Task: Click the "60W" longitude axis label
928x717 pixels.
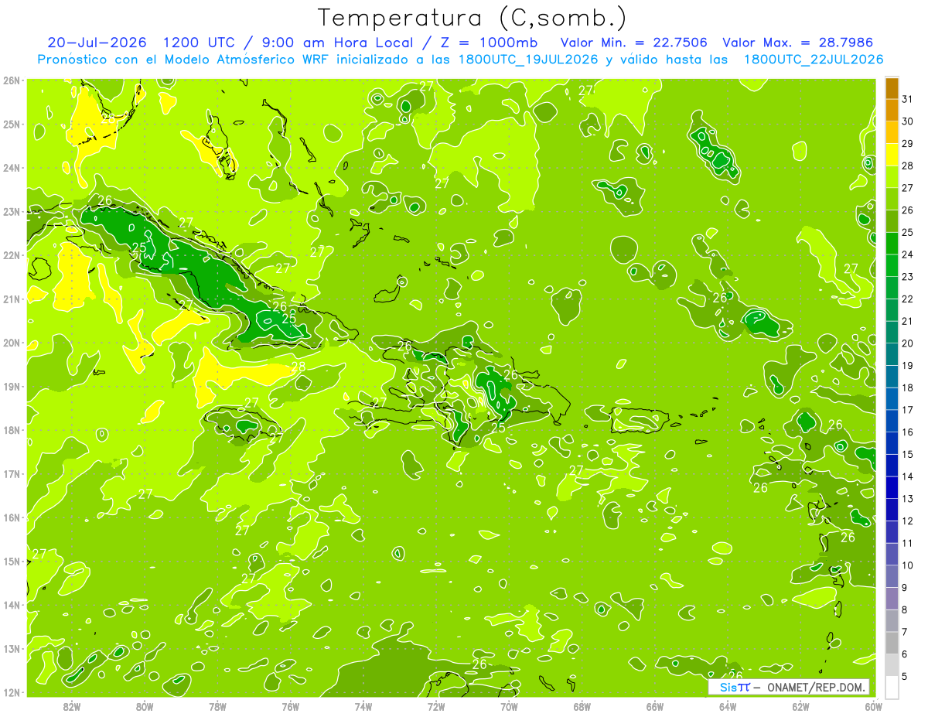Action: 873,707
